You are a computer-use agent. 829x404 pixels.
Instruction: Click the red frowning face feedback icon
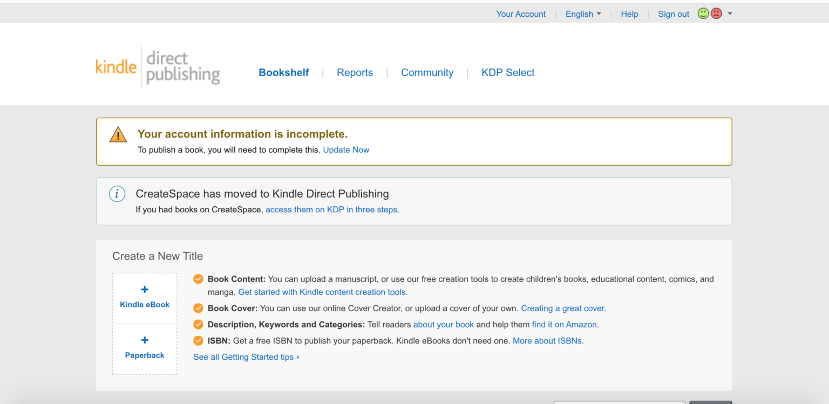(x=716, y=13)
